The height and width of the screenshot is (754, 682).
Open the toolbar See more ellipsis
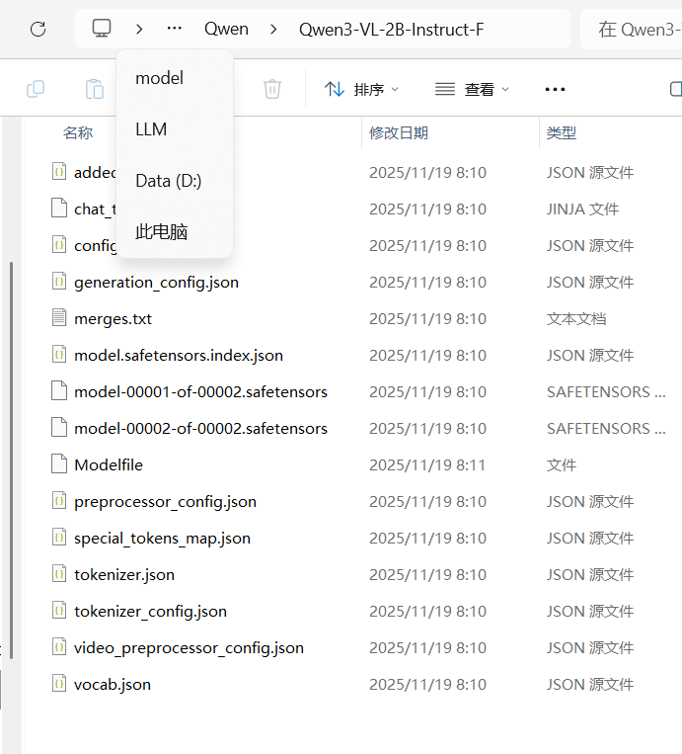click(x=555, y=90)
